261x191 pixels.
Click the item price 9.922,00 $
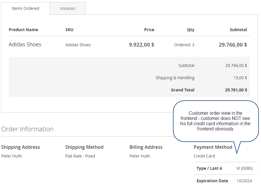click(141, 45)
